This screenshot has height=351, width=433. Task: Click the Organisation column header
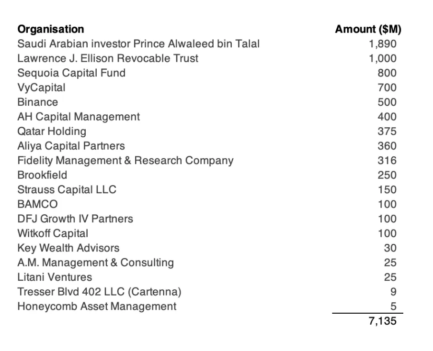click(x=51, y=29)
